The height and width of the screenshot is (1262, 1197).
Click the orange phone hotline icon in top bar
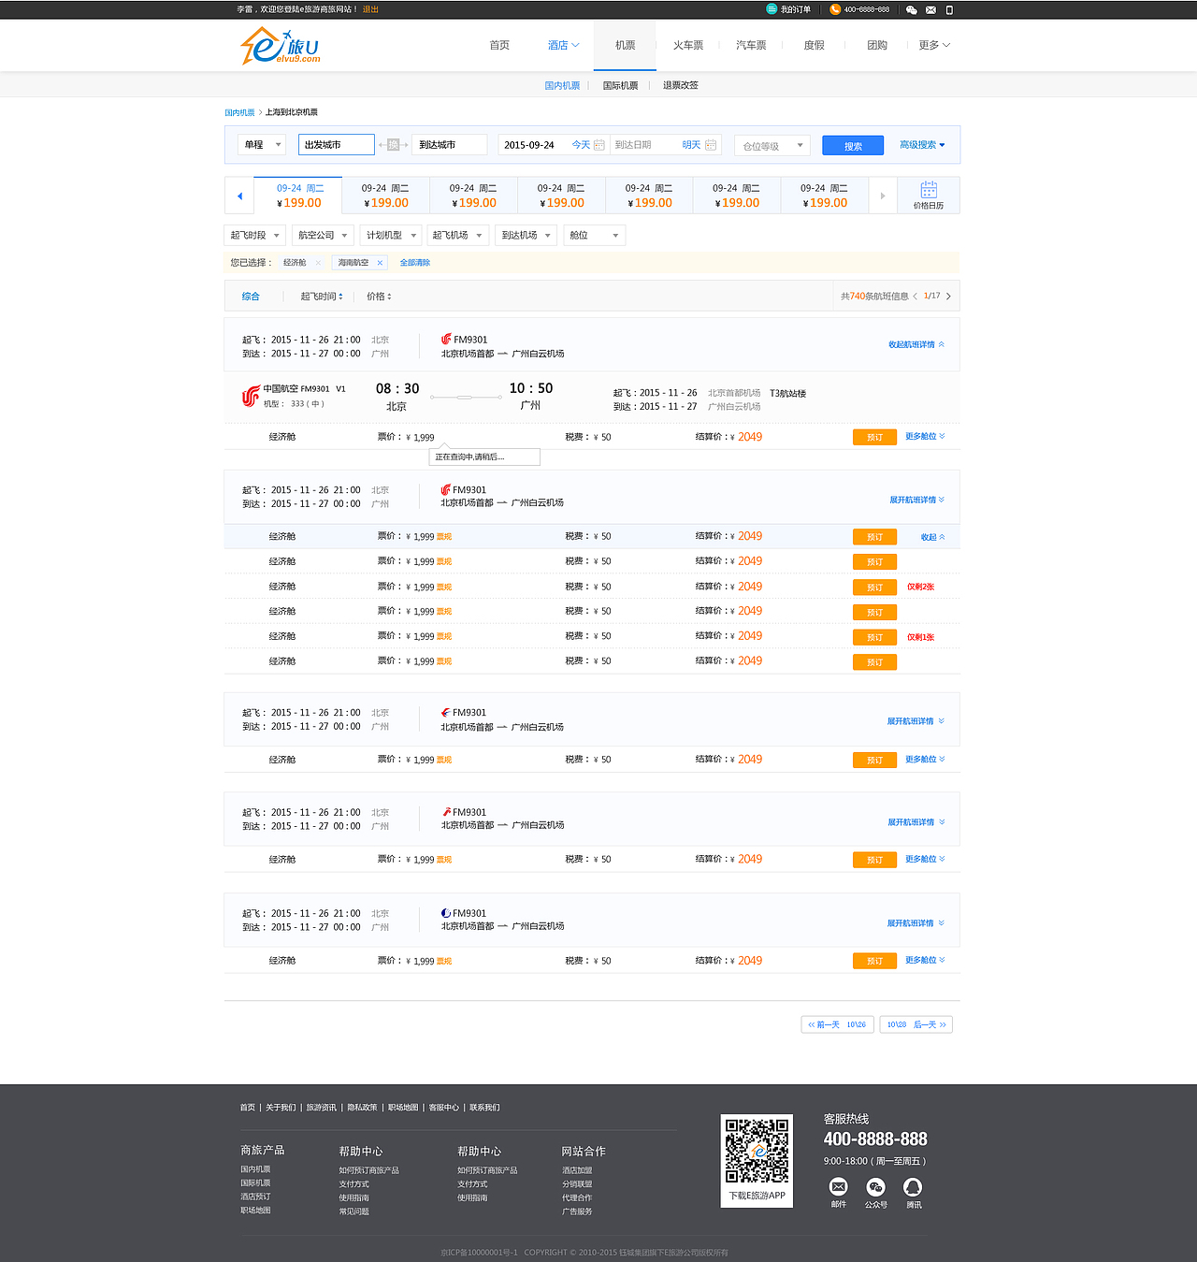tap(835, 9)
